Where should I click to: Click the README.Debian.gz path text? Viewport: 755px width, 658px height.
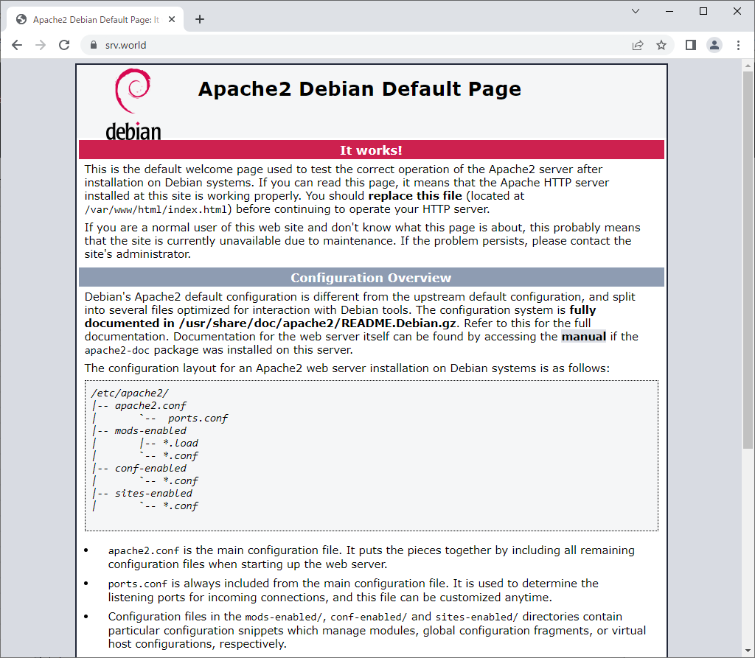click(319, 323)
